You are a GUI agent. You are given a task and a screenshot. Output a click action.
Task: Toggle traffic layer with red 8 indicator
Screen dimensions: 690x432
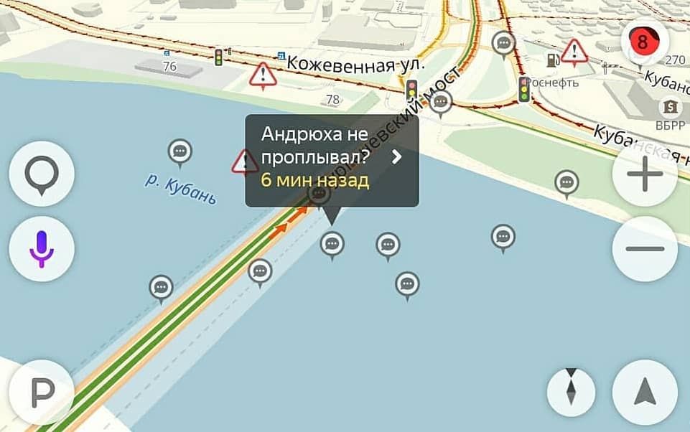coord(645,42)
